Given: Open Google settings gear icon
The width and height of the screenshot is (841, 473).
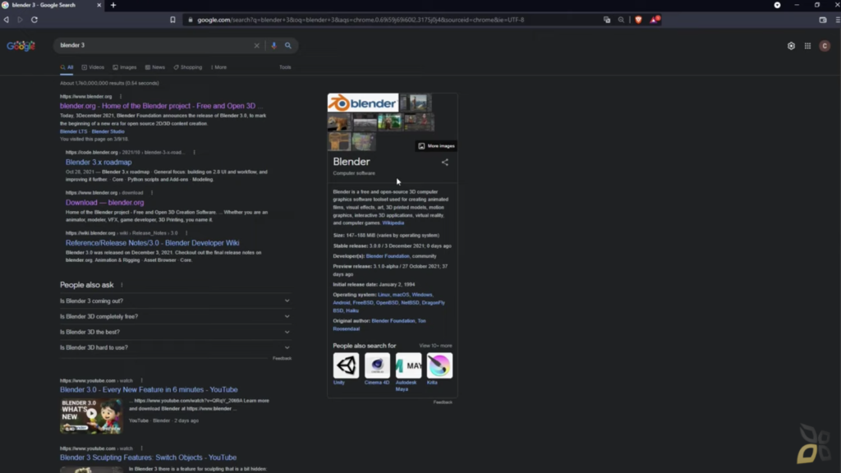Looking at the screenshot, I should pos(791,46).
